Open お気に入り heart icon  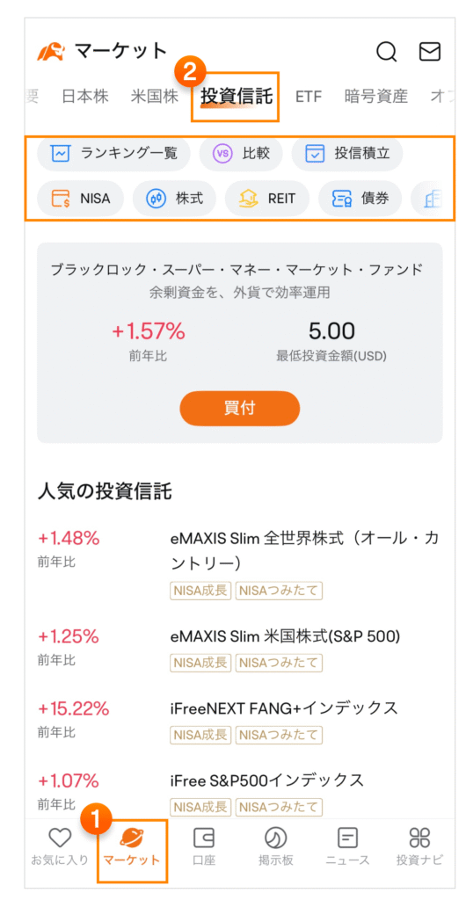coord(59,838)
